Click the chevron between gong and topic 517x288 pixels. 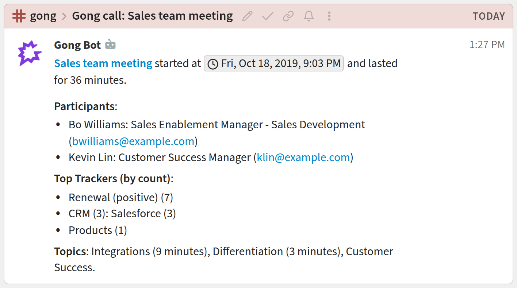[64, 16]
